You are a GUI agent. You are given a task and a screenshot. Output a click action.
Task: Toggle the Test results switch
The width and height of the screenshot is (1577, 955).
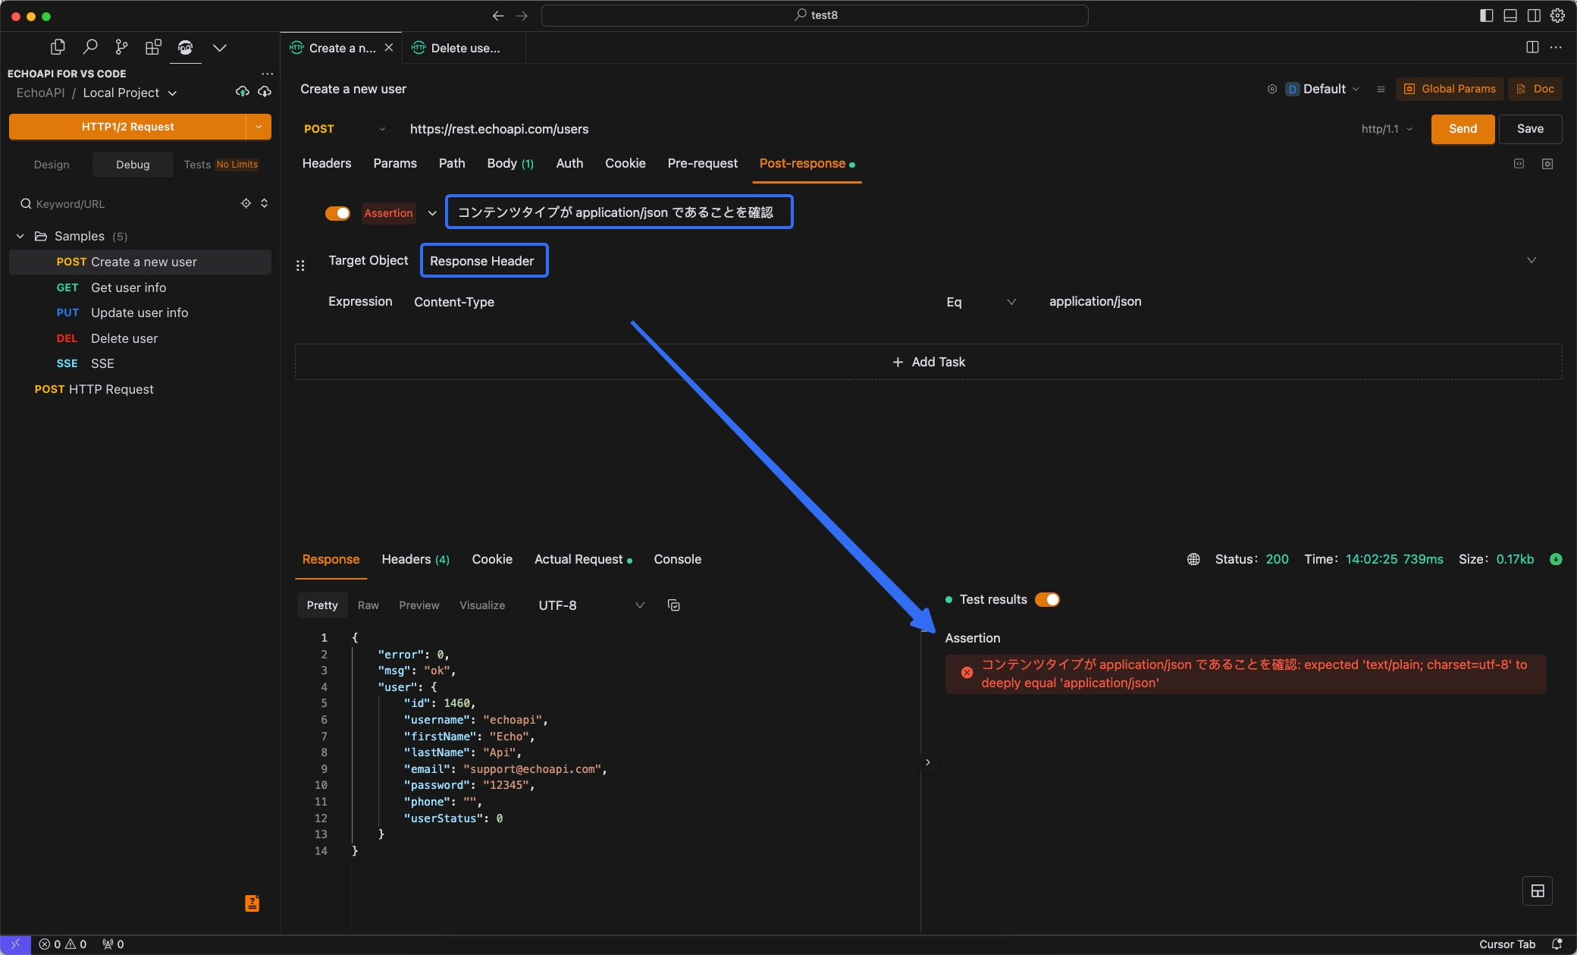[x=1046, y=598]
